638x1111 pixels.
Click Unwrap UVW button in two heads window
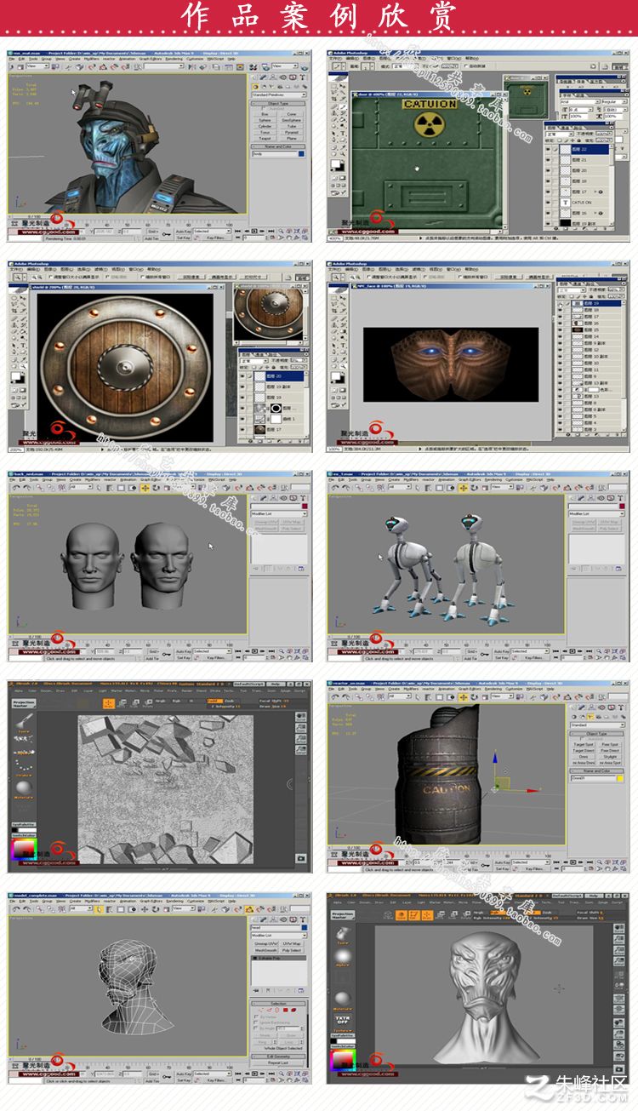coord(265,522)
